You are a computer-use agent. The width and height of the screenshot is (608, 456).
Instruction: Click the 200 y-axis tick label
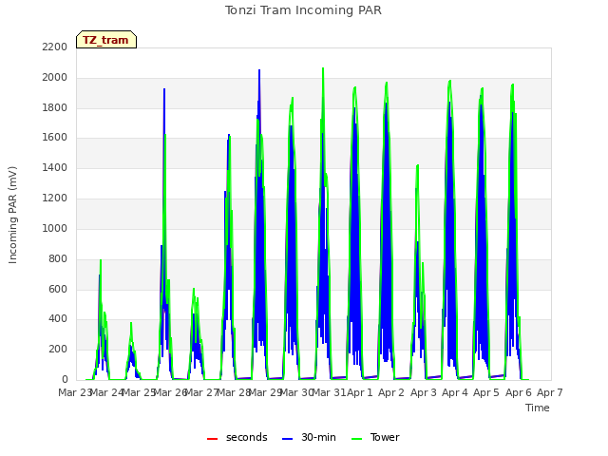[x=58, y=349]
